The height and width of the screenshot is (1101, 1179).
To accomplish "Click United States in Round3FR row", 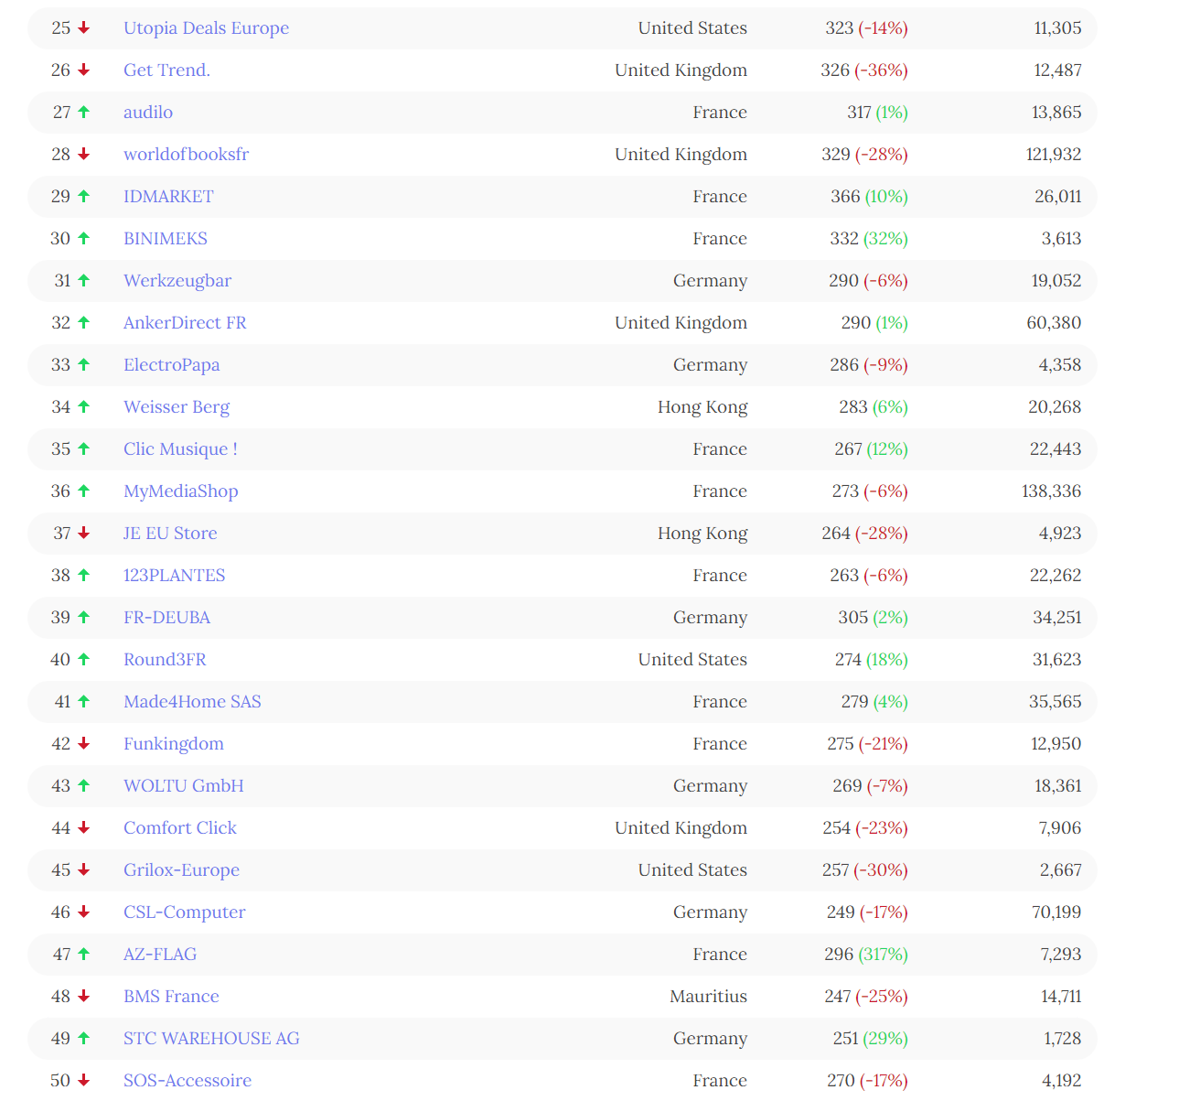I will coord(692,660).
